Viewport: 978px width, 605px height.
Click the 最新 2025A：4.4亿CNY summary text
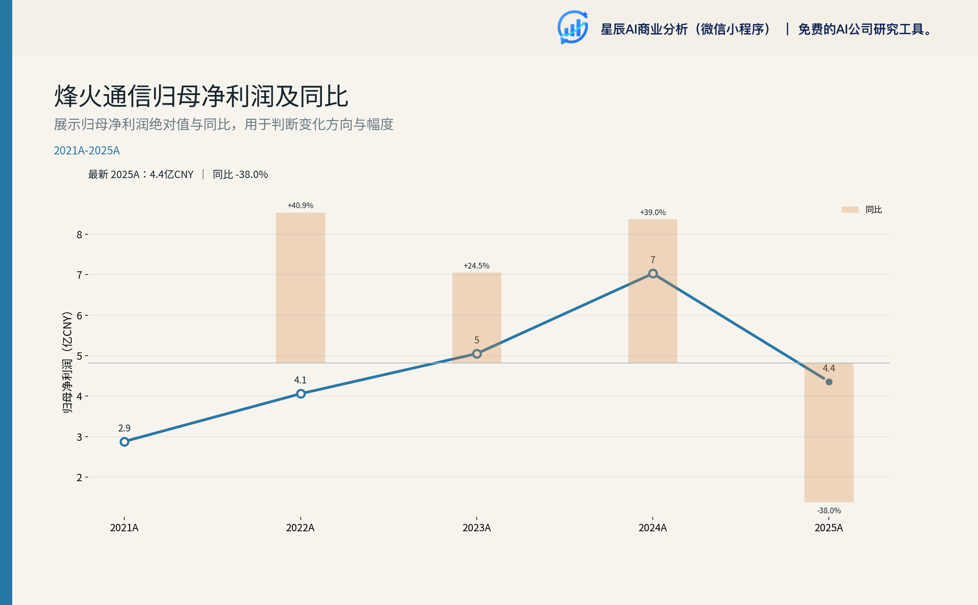[x=141, y=174]
